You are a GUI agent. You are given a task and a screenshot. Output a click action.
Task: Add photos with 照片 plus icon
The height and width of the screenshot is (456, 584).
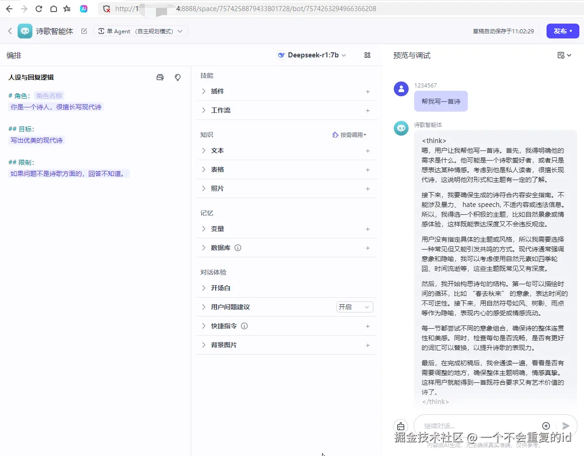[x=368, y=189]
